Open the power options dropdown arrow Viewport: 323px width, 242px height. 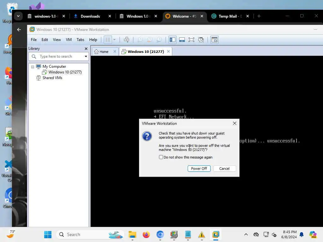pos(115,40)
